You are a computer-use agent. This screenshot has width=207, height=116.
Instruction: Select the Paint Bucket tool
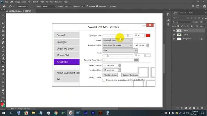[3, 62]
